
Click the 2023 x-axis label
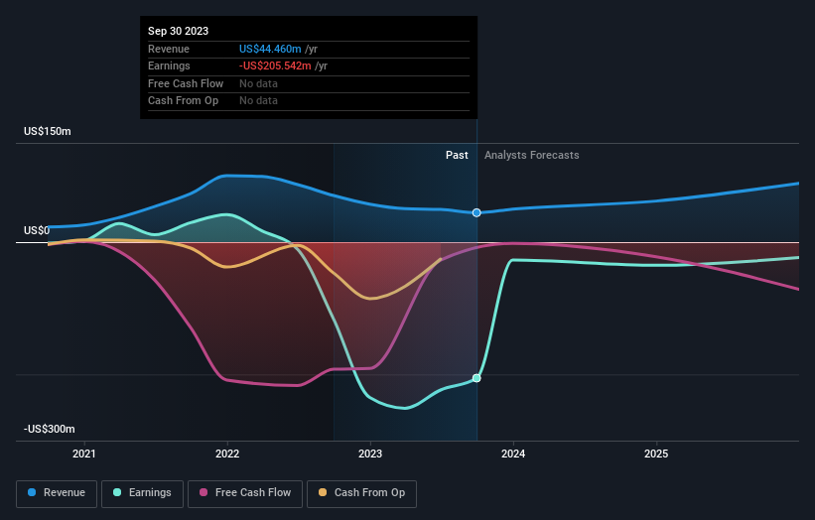370,455
